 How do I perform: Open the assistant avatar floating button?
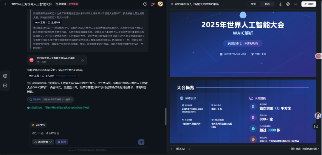pyautogui.click(x=318, y=116)
